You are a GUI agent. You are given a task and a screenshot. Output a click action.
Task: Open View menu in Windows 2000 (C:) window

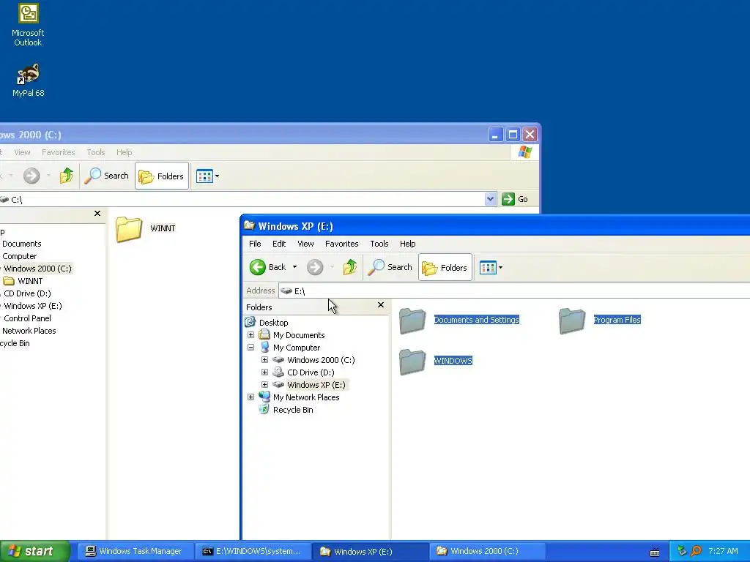22,152
